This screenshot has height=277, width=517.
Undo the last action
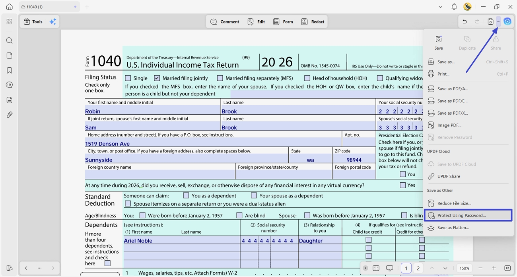465,21
